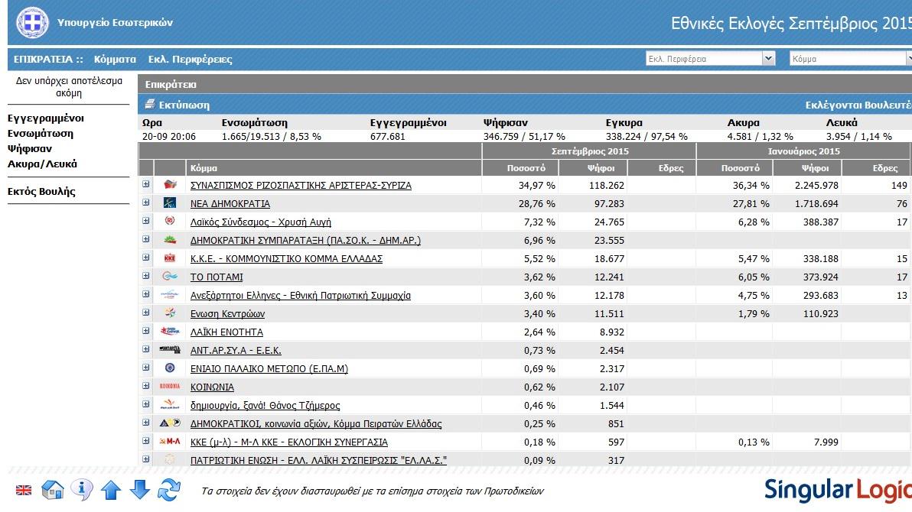Open the ΤΟ ΠΟΤΑΜΙ party link
This screenshot has width=912, height=512.
pos(217,277)
